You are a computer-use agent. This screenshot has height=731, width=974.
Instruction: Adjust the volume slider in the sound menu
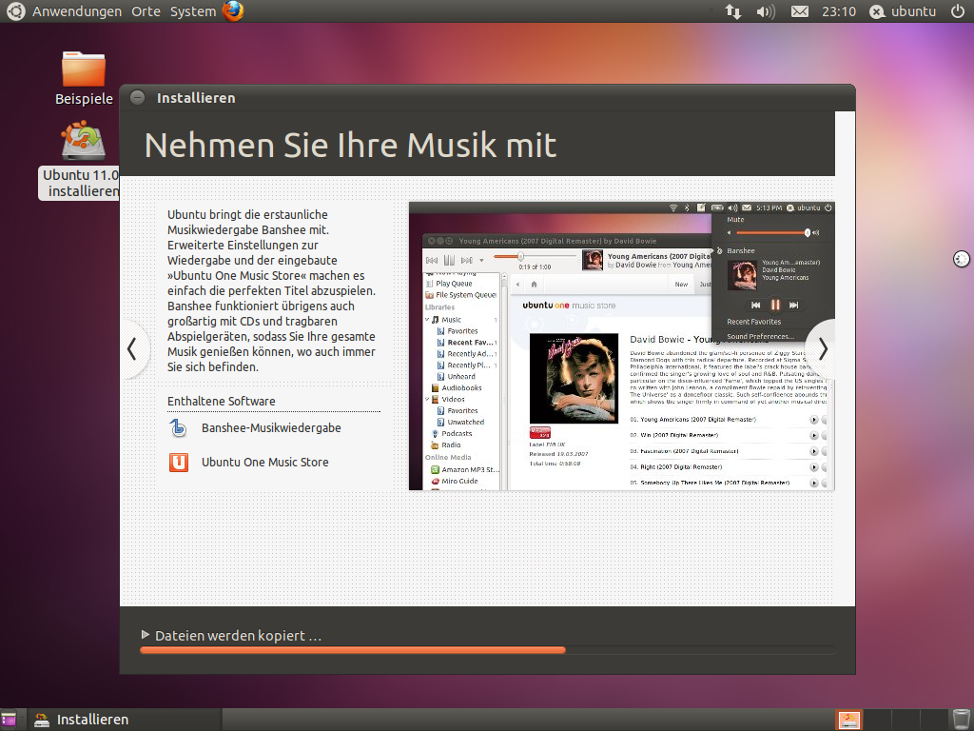tap(769, 232)
